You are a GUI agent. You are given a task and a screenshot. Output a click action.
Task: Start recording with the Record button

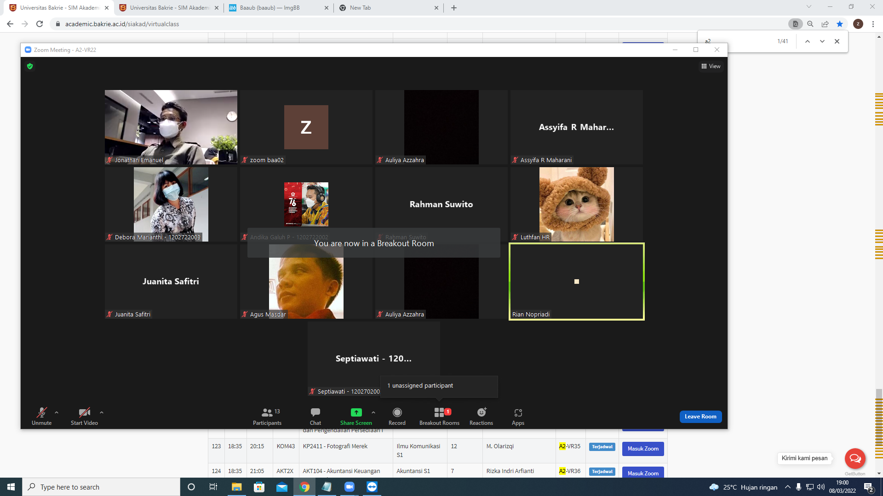click(397, 416)
